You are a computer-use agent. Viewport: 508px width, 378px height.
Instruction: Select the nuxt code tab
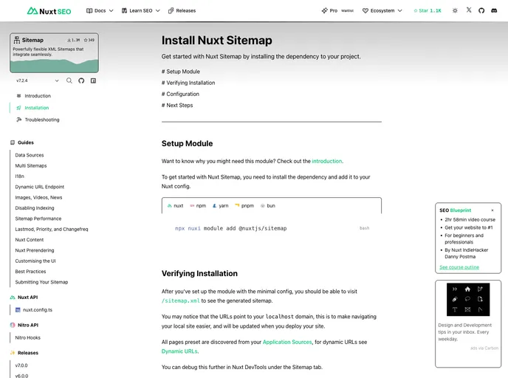pyautogui.click(x=175, y=206)
